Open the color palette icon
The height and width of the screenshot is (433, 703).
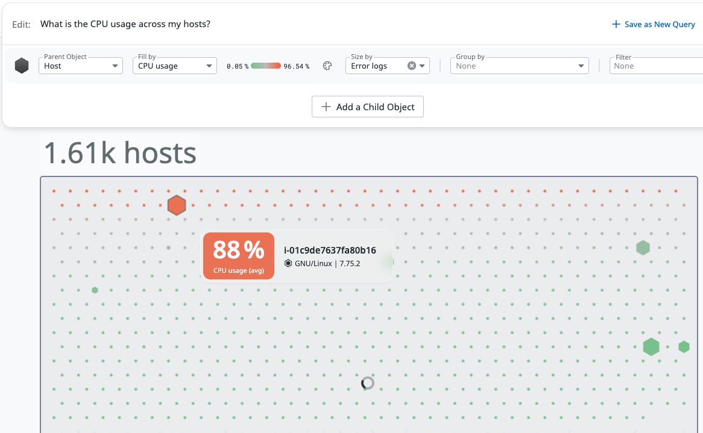327,66
